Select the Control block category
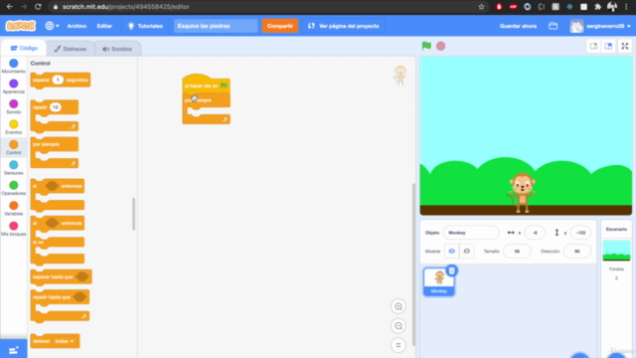636x358 pixels. click(x=13, y=147)
